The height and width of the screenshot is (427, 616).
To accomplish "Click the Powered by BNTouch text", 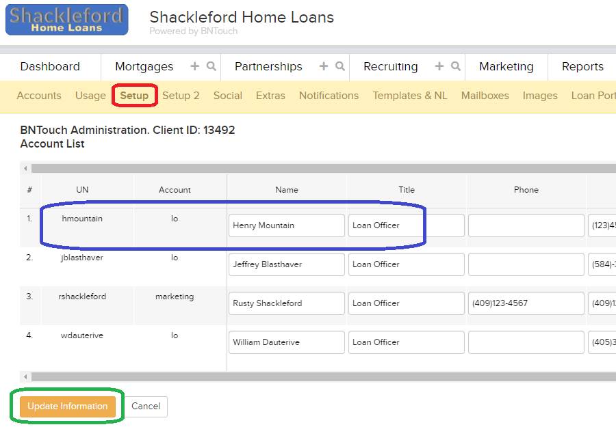I will click(193, 31).
